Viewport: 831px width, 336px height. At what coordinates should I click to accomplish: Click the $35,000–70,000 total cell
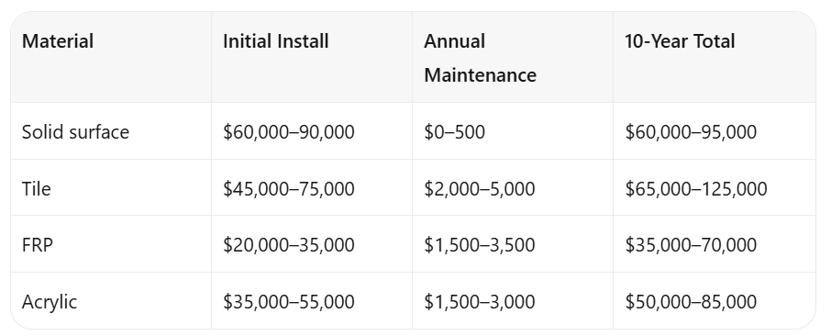(x=691, y=245)
